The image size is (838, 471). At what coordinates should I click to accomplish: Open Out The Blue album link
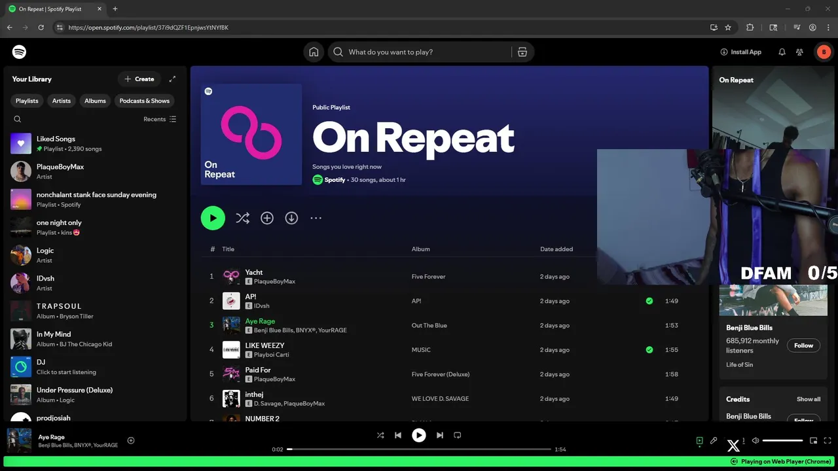(430, 325)
